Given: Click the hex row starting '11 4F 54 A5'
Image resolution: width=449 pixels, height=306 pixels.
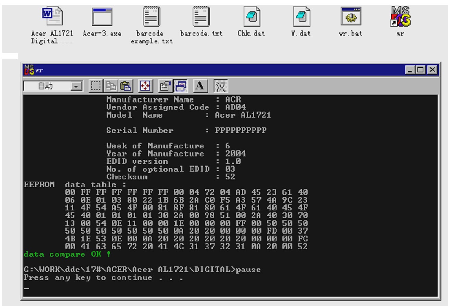Looking at the screenshot, I should click(186, 208).
